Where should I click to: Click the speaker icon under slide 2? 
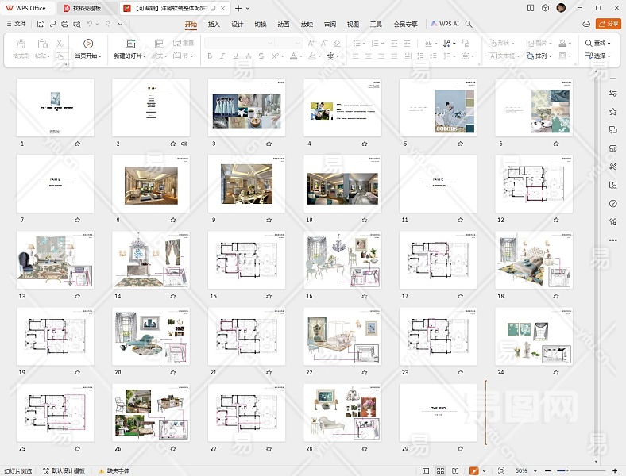tap(184, 144)
